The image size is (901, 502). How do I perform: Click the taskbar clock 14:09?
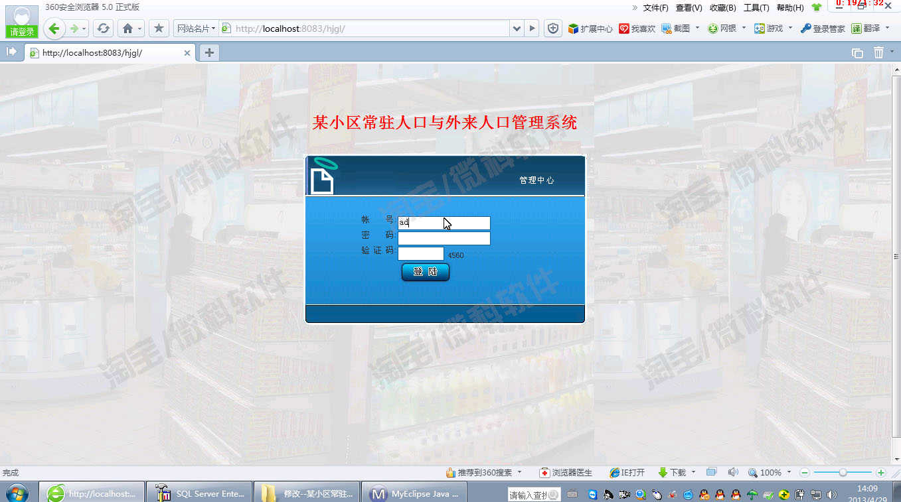pyautogui.click(x=867, y=489)
